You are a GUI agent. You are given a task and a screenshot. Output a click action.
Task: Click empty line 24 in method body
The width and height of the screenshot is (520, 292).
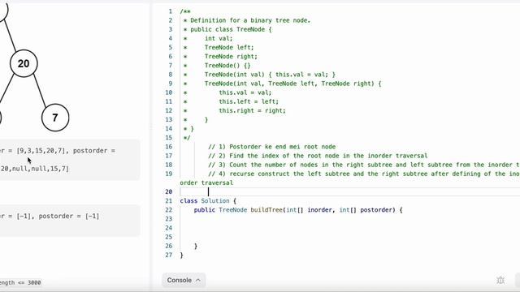350,228
